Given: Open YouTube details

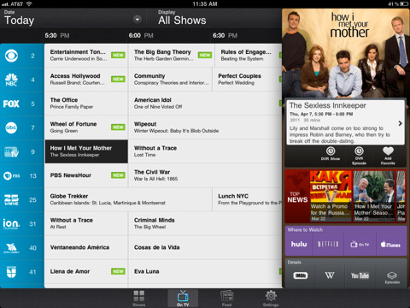Looking at the screenshot, I should (360, 275).
